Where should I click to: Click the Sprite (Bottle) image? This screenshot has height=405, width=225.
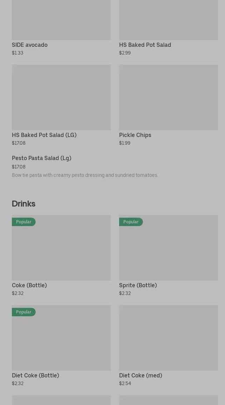click(x=168, y=252)
